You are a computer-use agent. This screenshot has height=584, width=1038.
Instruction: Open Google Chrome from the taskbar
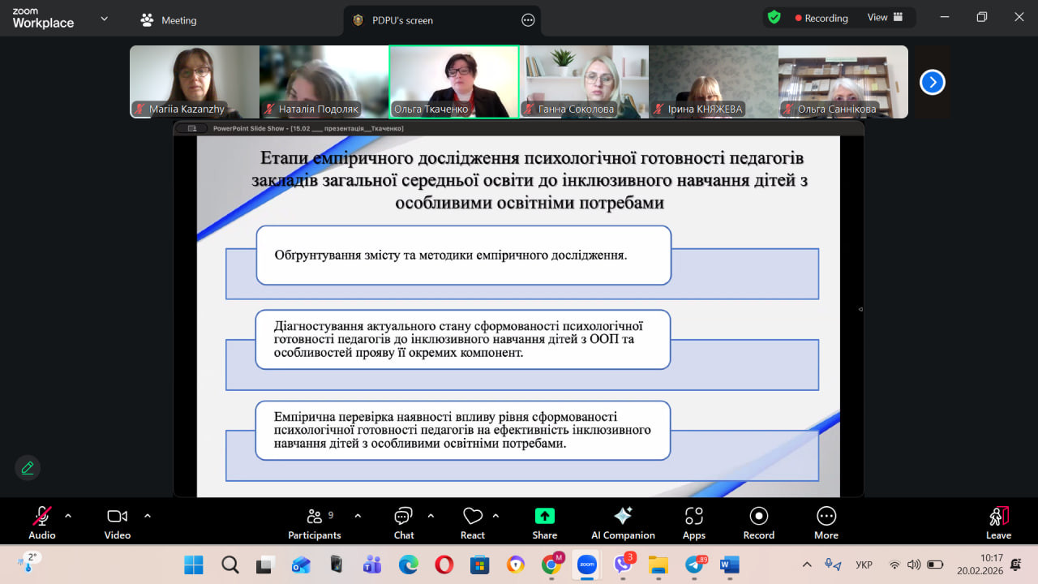(552, 565)
